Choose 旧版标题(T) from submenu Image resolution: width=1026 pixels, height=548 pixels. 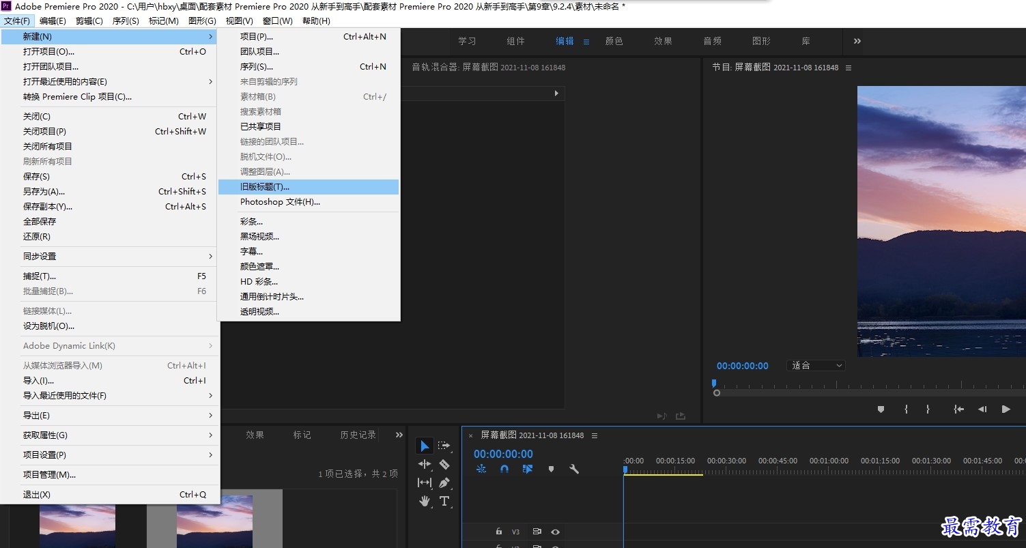(309, 187)
